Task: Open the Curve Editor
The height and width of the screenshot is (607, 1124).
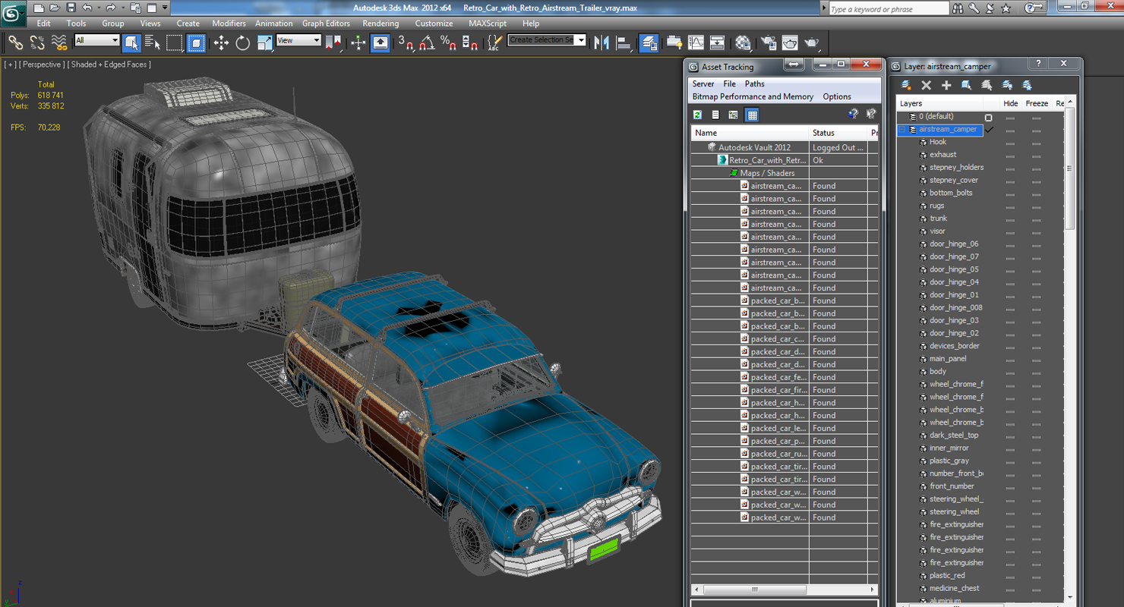Action: point(696,43)
